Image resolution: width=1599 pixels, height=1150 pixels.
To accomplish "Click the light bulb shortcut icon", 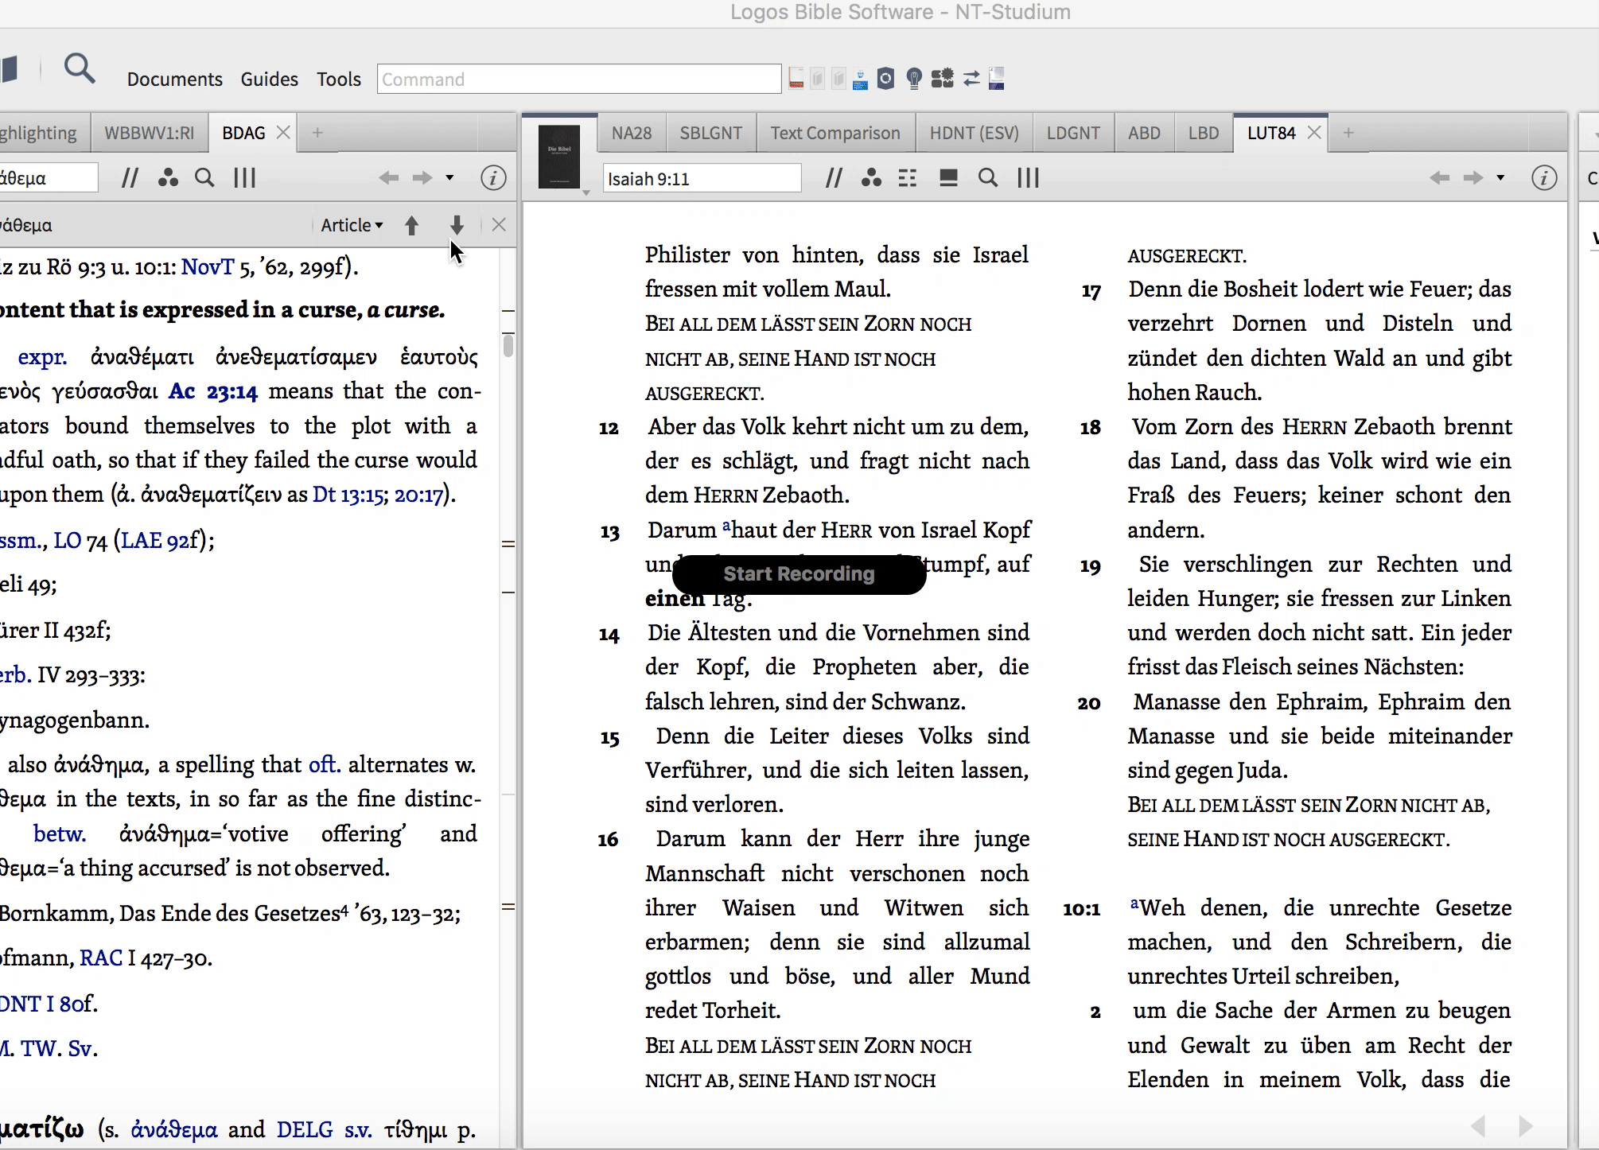I will pyautogui.click(x=914, y=79).
